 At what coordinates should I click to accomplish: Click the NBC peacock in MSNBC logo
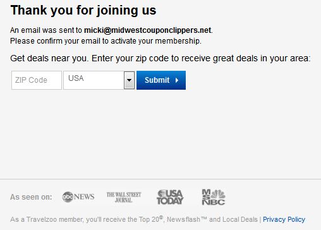(219, 194)
